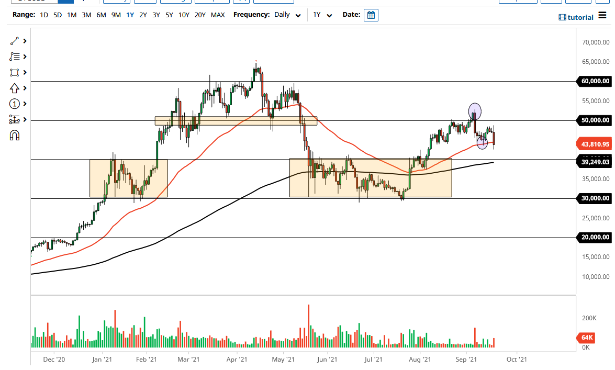Set the chart range to 6M
The height and width of the screenshot is (370, 615).
click(x=101, y=15)
